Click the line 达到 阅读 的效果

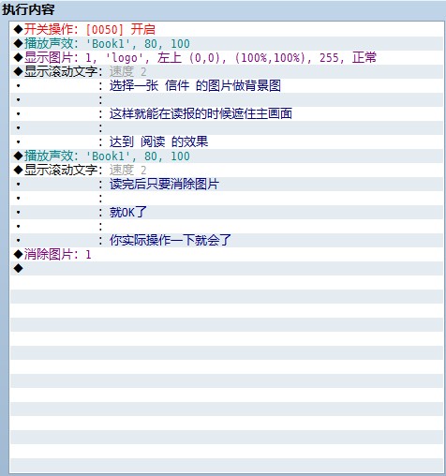point(226,141)
